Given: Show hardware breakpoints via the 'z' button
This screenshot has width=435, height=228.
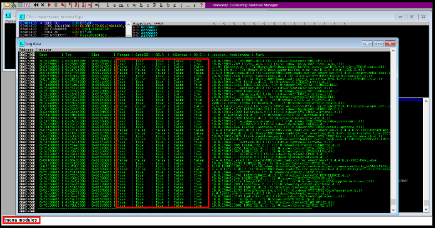Looking at the screenshot, I should coord(175,5).
